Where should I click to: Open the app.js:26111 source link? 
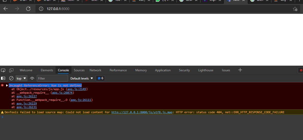pos(81,100)
